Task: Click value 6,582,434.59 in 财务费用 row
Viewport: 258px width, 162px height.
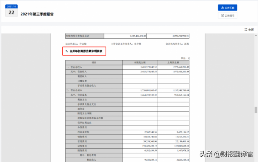Action: coord(151,150)
